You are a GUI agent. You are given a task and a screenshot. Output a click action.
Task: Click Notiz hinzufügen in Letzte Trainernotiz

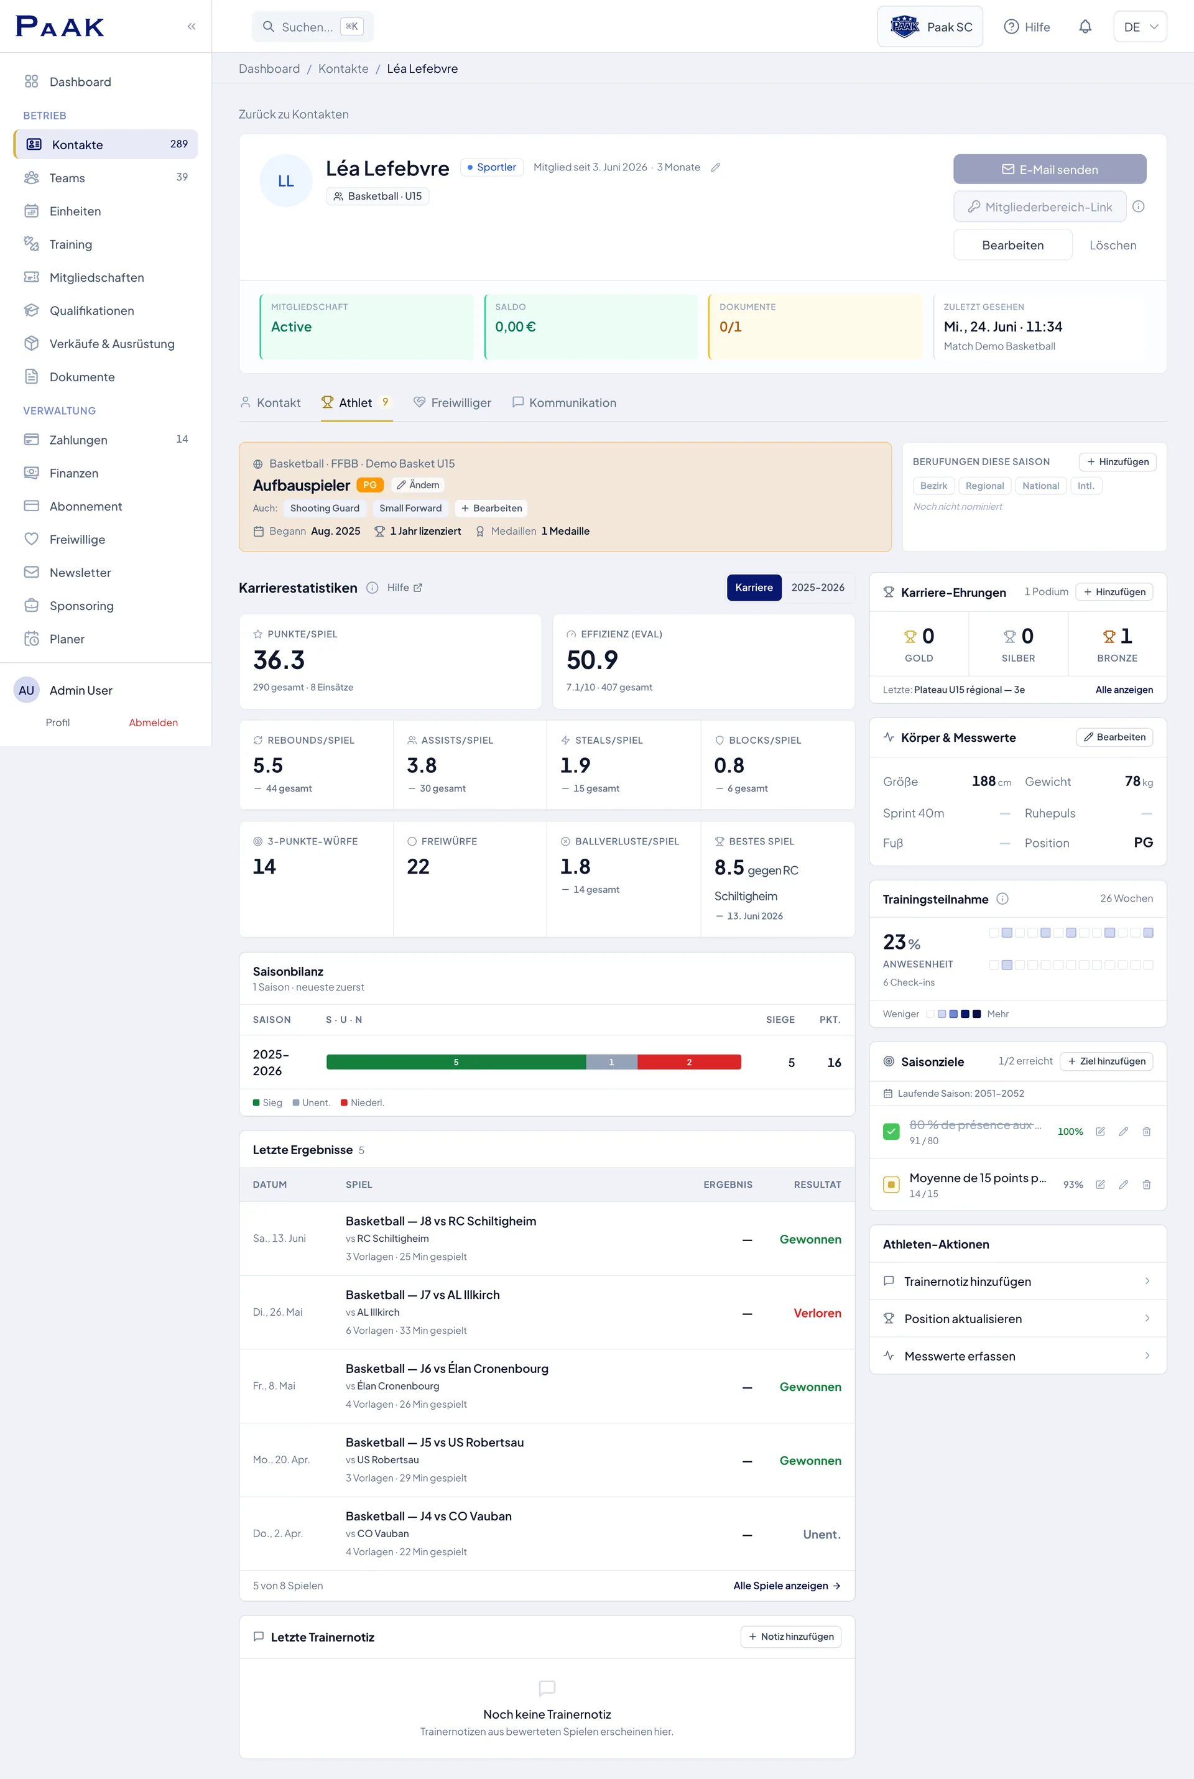[790, 1637]
